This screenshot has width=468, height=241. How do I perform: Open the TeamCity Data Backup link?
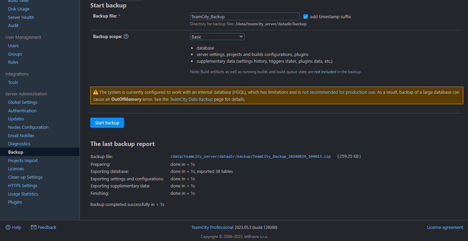[x=191, y=99]
